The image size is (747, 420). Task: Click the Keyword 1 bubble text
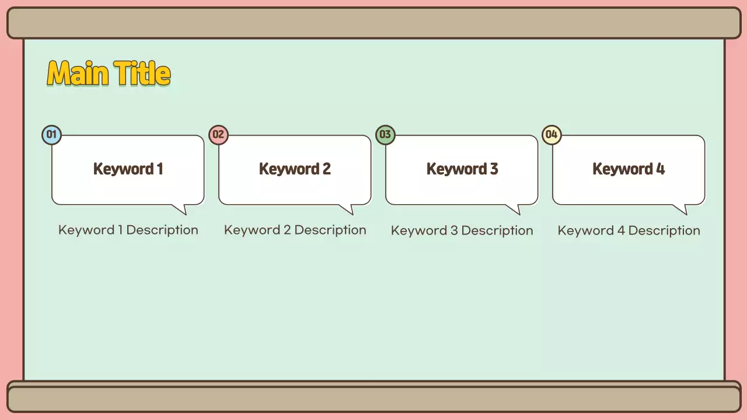coord(128,169)
